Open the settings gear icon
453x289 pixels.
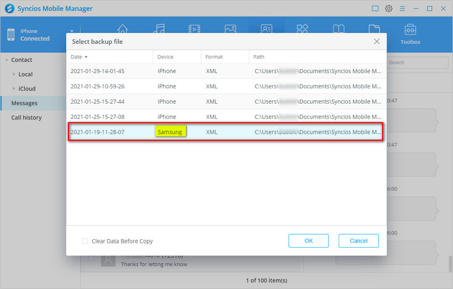click(x=388, y=8)
